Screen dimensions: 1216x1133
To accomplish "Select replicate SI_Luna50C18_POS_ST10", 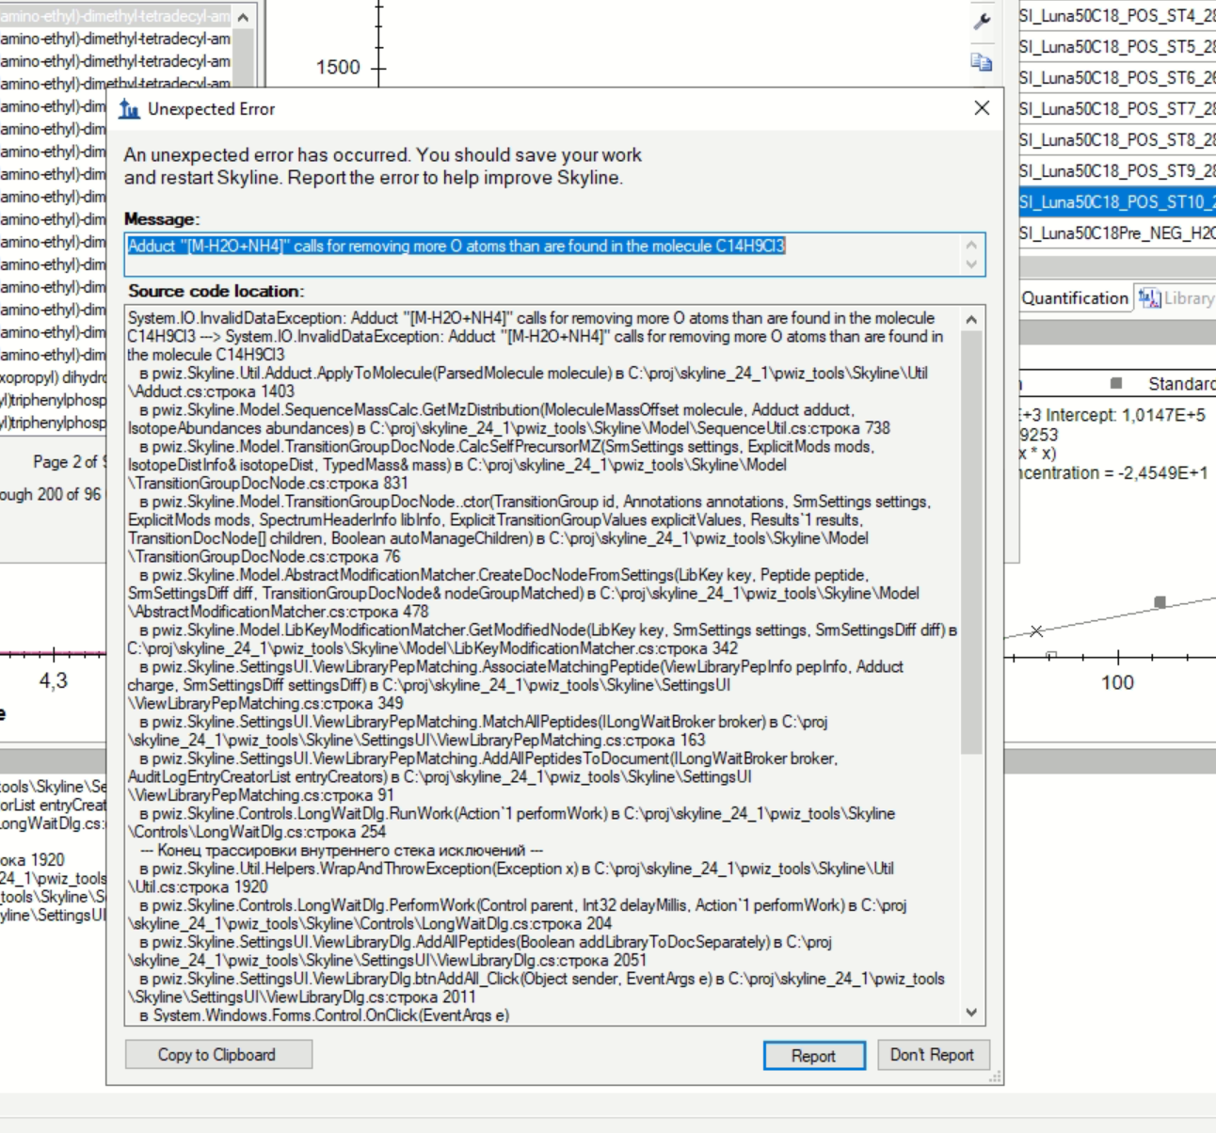I will point(1116,201).
